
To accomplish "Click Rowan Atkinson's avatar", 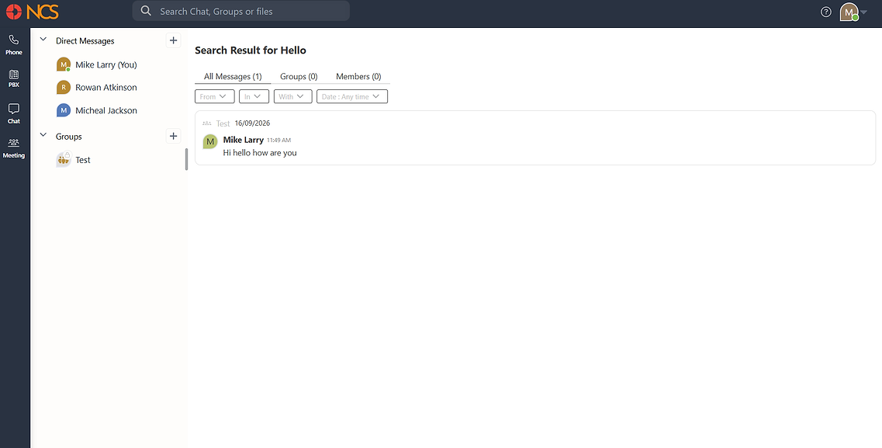I will click(x=64, y=87).
